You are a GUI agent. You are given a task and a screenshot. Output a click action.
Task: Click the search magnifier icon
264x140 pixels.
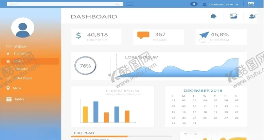(x=117, y=4)
